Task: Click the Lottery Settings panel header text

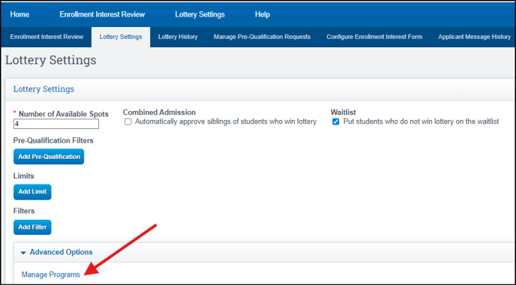Action: 43,89
